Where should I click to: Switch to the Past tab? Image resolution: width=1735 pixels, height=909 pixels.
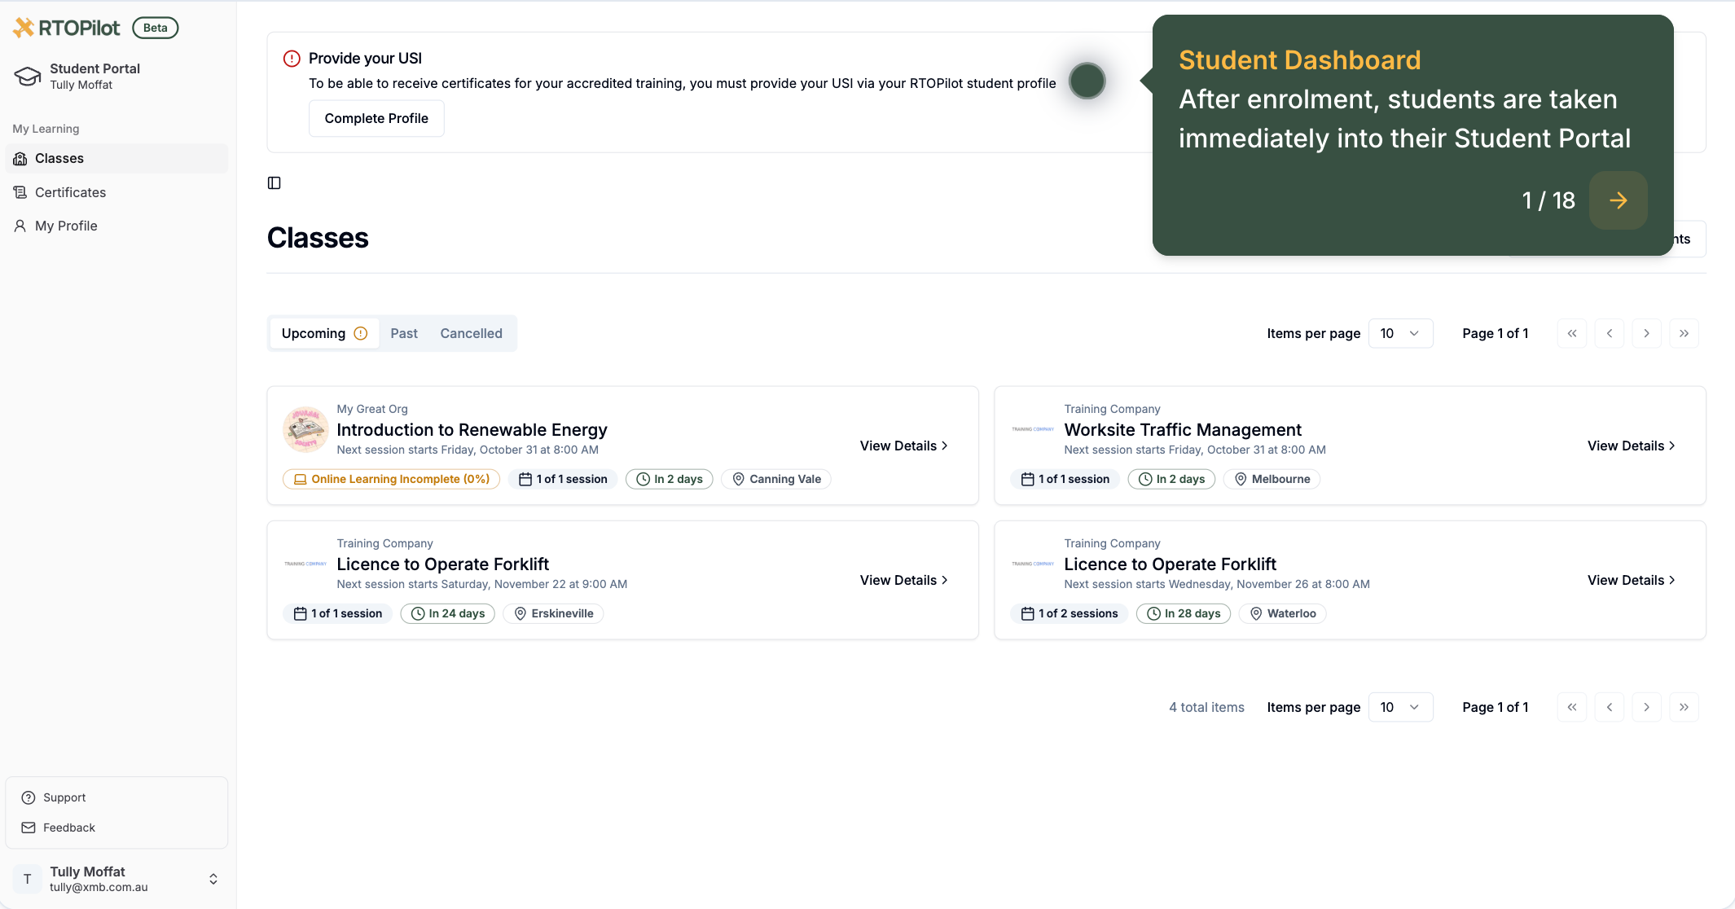point(403,333)
